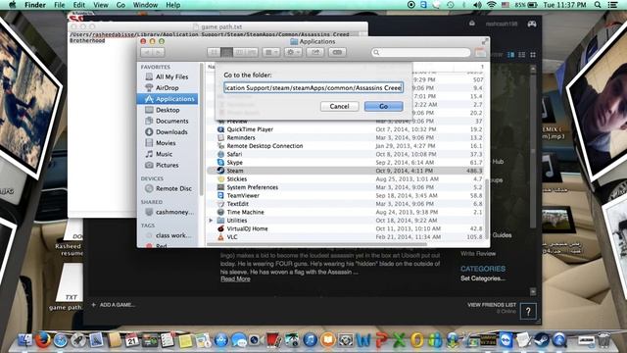Launch Safari compass icon in Dock
This screenshot has height=353, width=627.
coord(61,340)
